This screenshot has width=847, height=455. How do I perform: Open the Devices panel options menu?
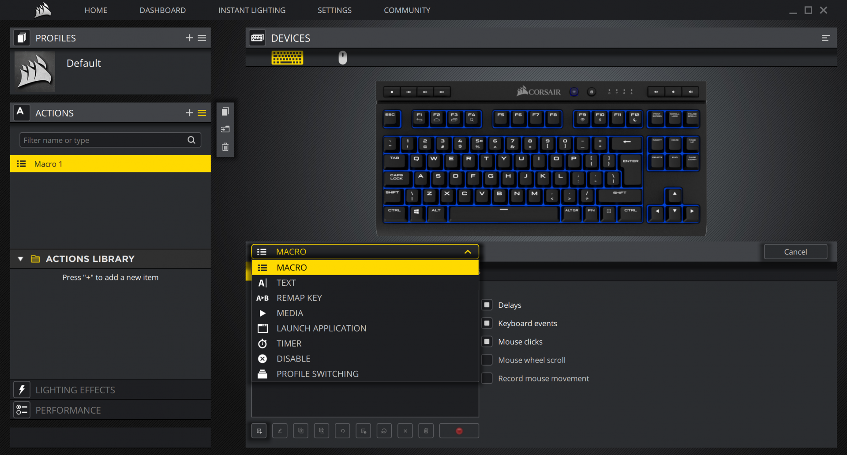826,38
